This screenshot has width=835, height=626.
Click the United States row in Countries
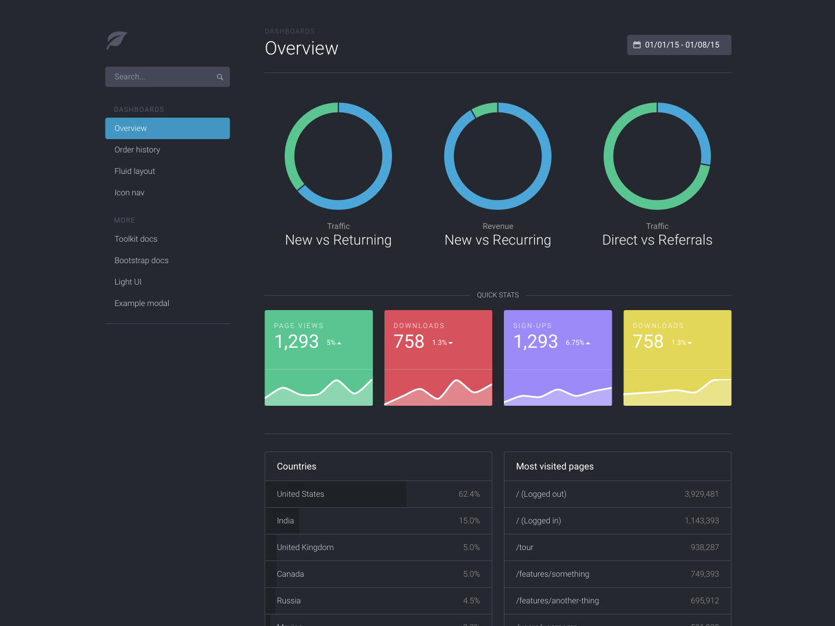tap(378, 494)
